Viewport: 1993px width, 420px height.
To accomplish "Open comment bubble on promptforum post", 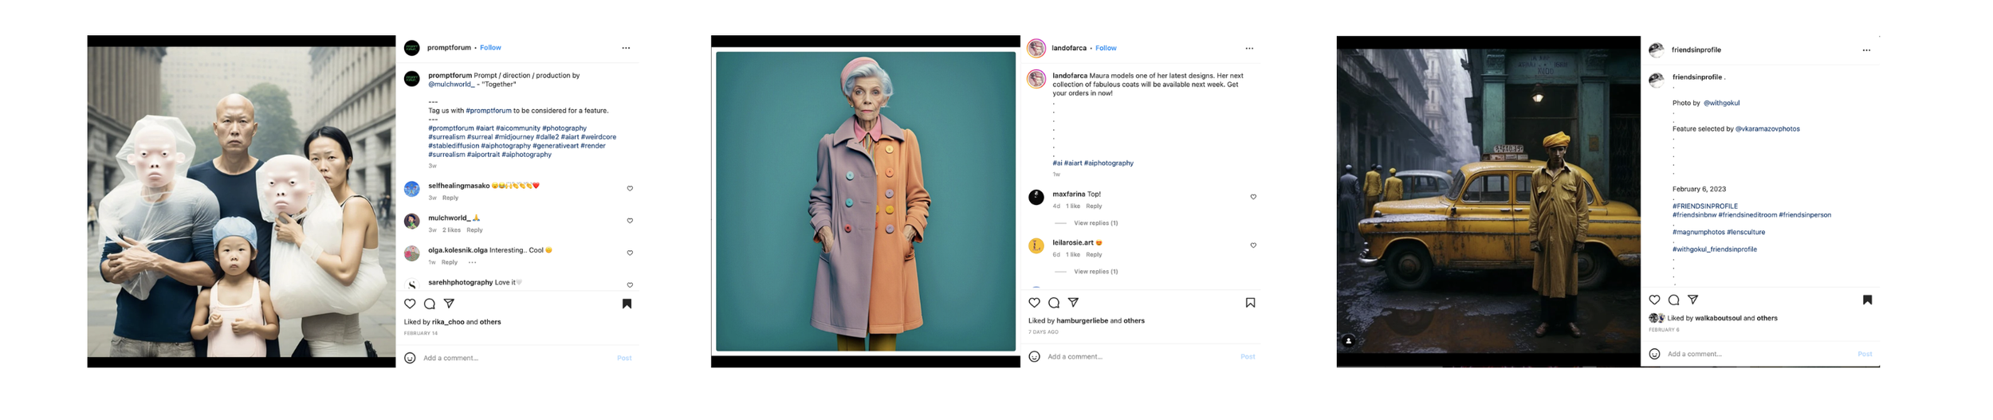I will [430, 304].
